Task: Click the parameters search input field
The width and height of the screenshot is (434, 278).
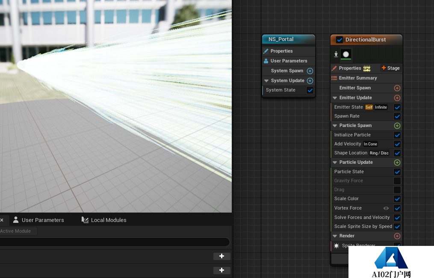Action: [115, 242]
